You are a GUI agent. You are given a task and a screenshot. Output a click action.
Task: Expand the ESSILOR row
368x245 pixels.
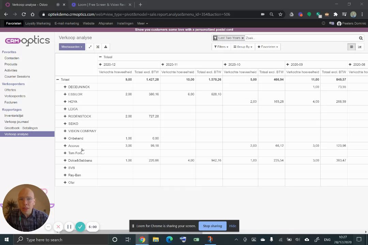click(65, 94)
